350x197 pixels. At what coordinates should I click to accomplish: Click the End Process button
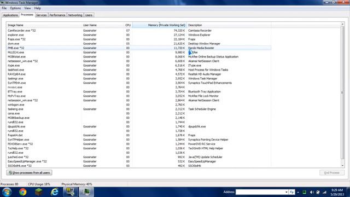332,173
